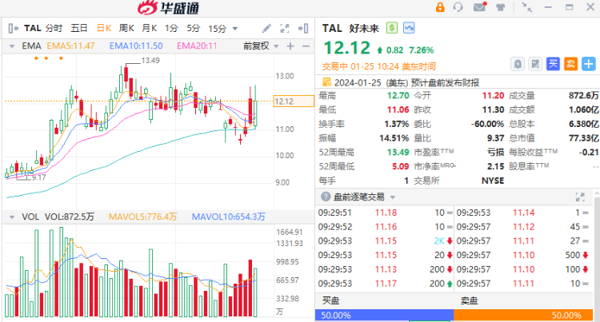Click the 总市值 value 77.33亿

(583, 138)
